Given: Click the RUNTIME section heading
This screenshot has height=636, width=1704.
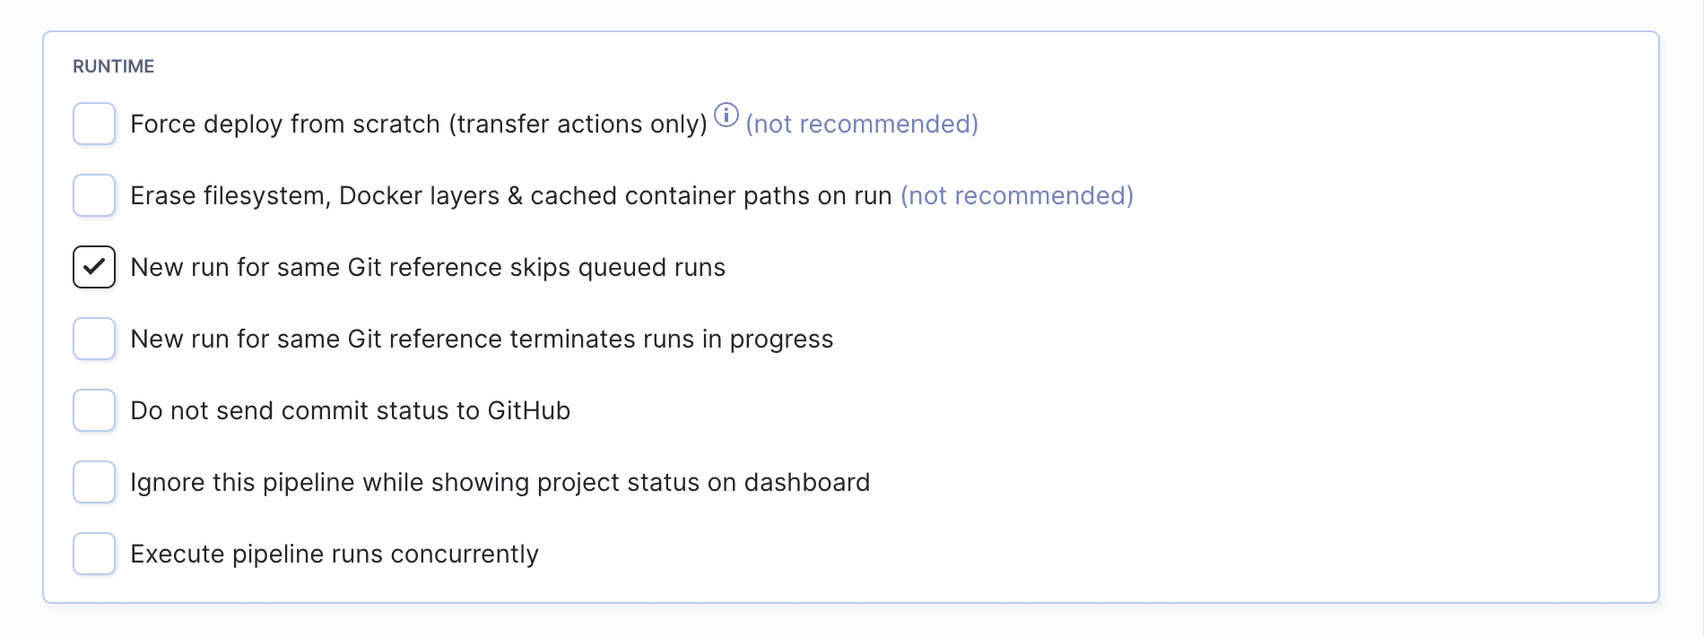Looking at the screenshot, I should tap(113, 66).
